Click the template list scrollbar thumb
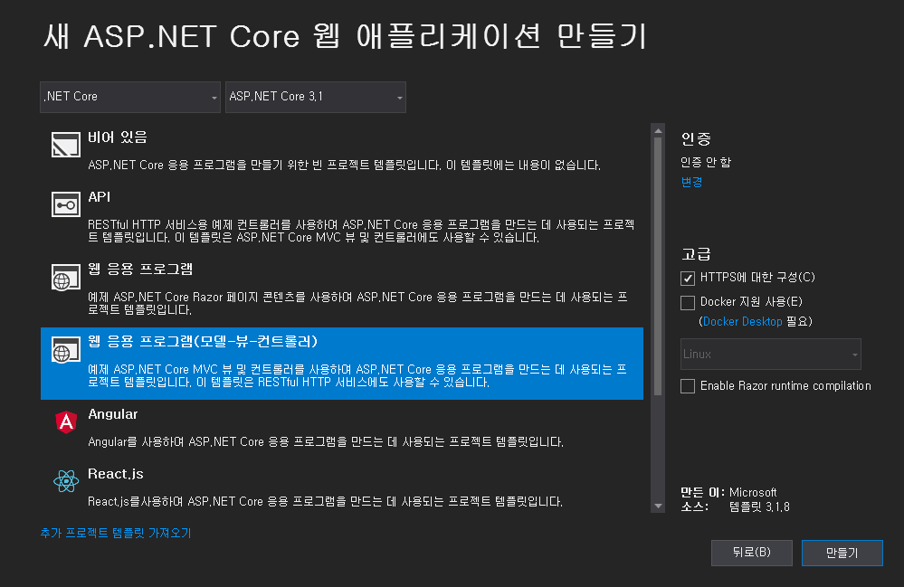The width and height of the screenshot is (904, 587). pyautogui.click(x=658, y=266)
